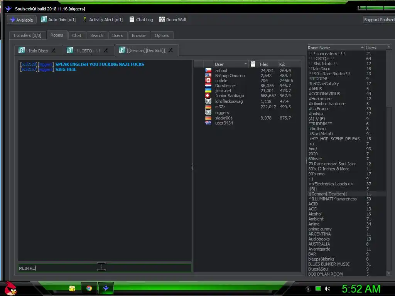The width and height of the screenshot is (395, 296).
Task: Select the Audiobooks room row
Action: [347, 239]
